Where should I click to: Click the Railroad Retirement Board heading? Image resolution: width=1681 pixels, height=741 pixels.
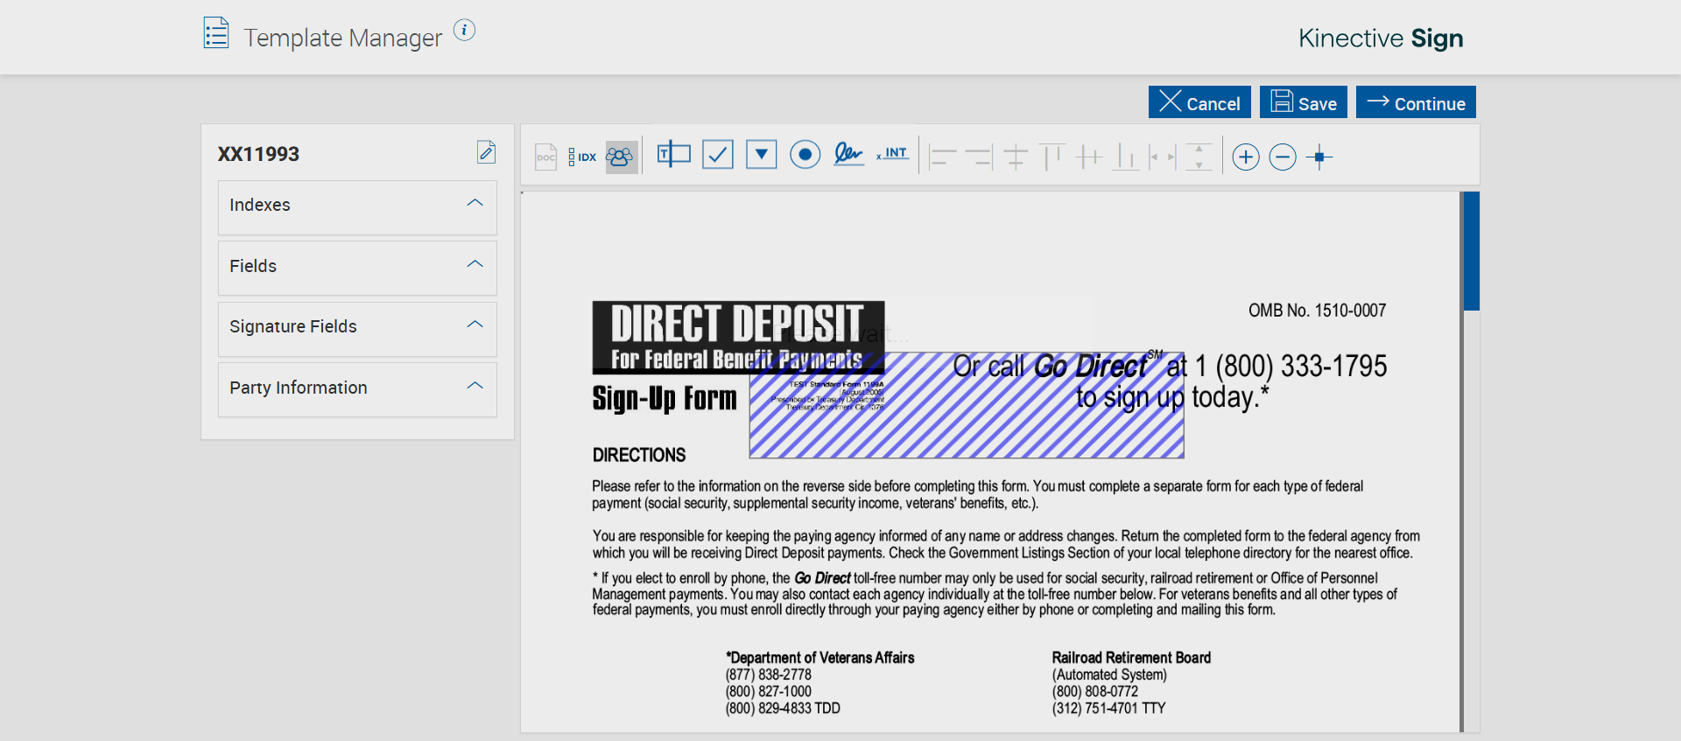coord(1131,658)
